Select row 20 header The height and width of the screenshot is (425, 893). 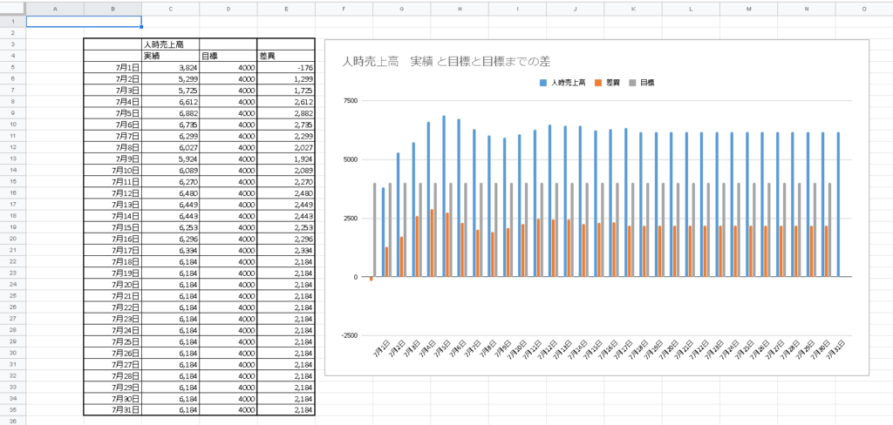[x=12, y=239]
